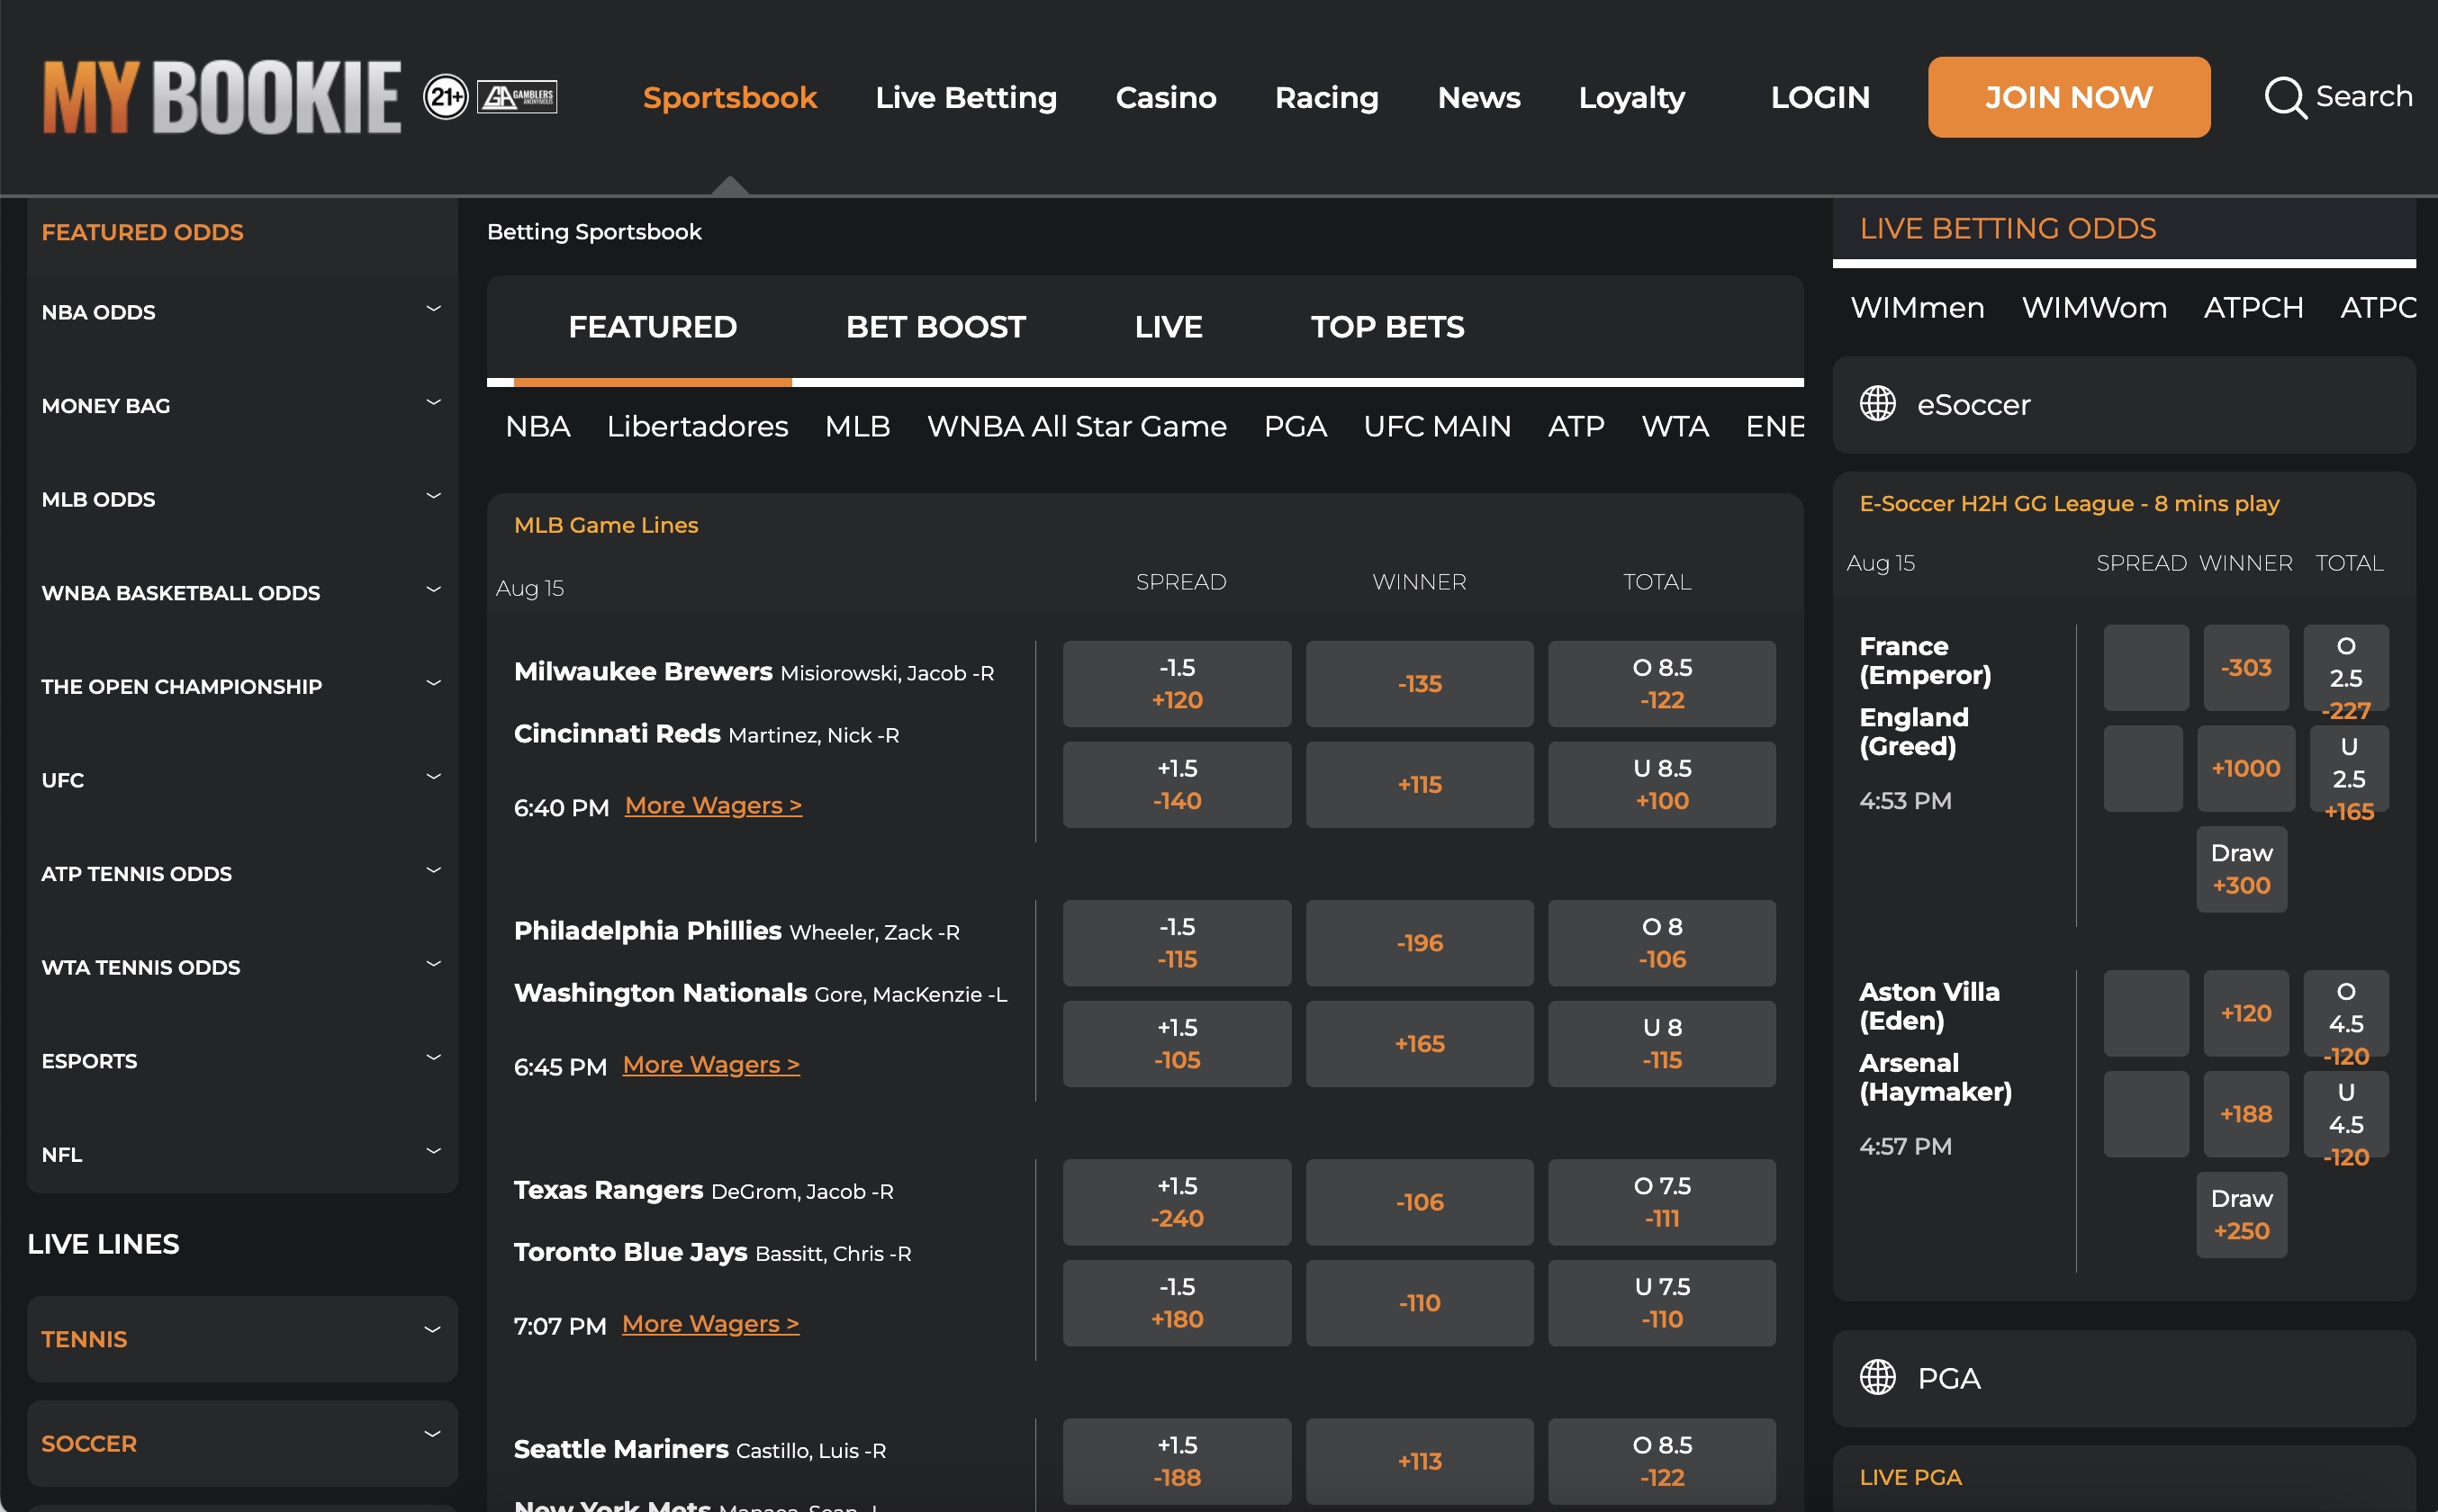This screenshot has width=2438, height=1512.
Task: Bet Aston Villa (Eden) winner +120
Action: [x=2246, y=1013]
